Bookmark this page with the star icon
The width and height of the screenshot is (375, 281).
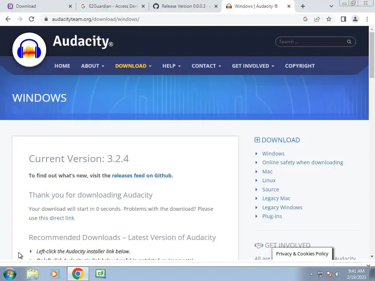[x=329, y=19]
